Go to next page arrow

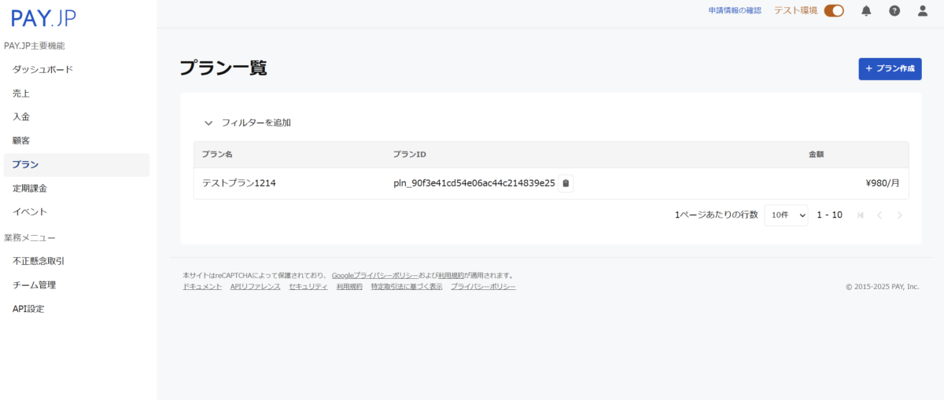point(899,215)
